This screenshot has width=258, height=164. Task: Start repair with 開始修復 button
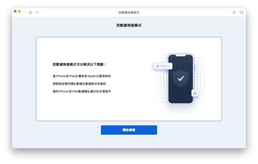pos(129,130)
